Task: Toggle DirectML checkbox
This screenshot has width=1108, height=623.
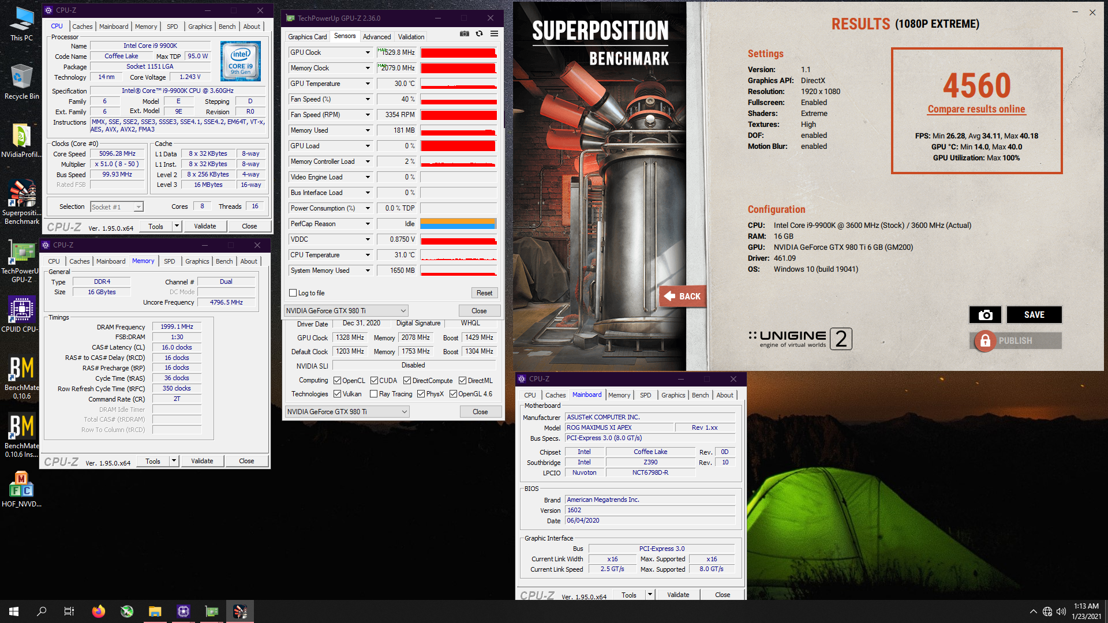Action: [x=462, y=381]
